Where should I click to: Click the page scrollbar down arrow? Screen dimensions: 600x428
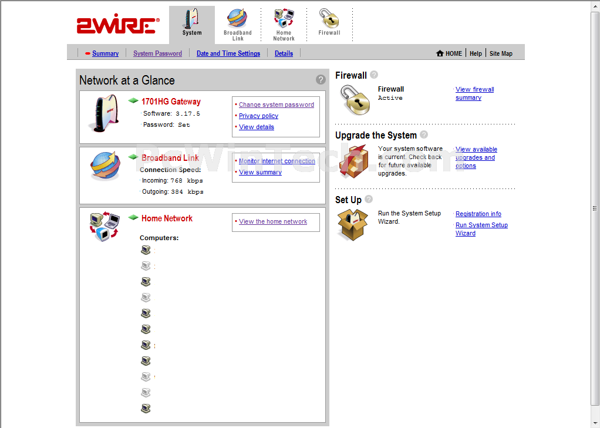click(x=595, y=423)
